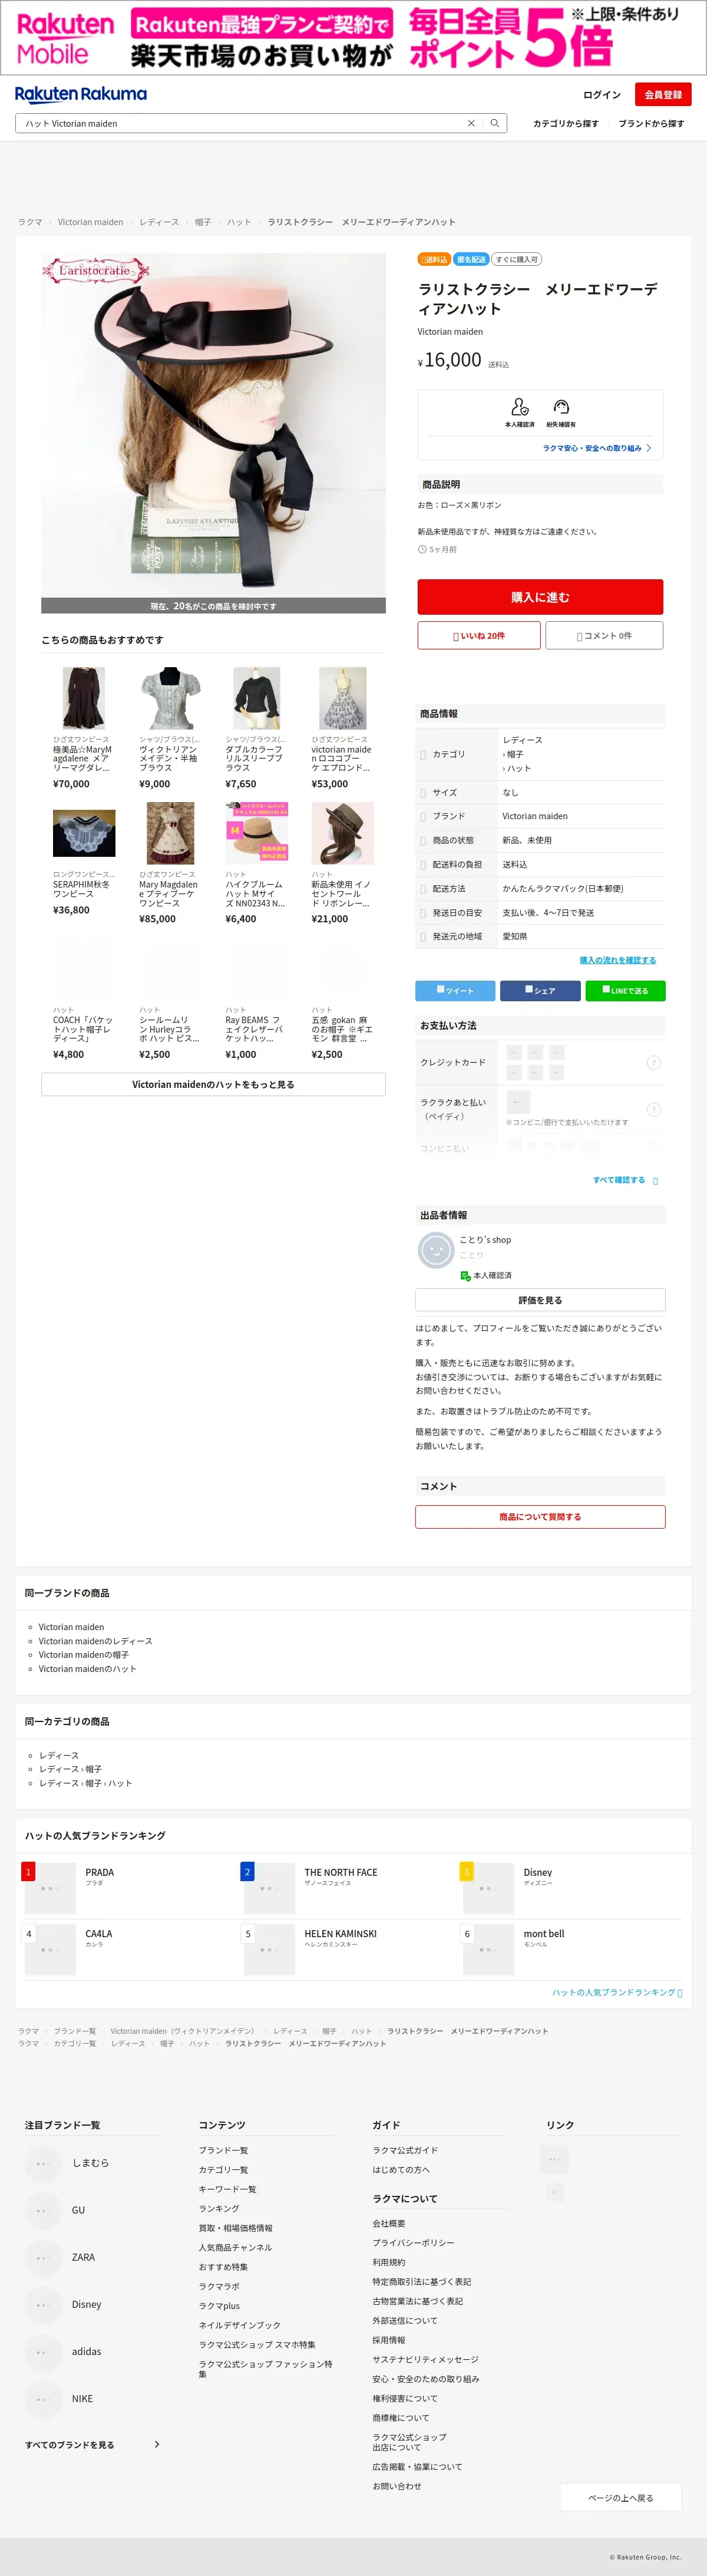Viewport: 707px width, 2576px height.
Task: Clear the search field with the X icon
Action: pyautogui.click(x=471, y=124)
